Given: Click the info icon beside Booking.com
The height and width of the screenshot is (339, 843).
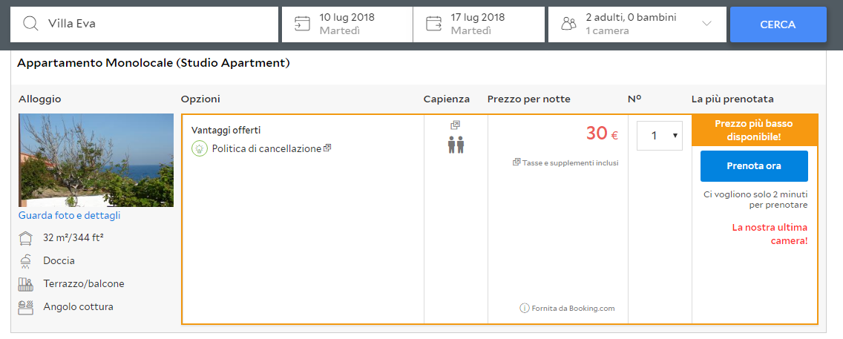Looking at the screenshot, I should coord(525,309).
